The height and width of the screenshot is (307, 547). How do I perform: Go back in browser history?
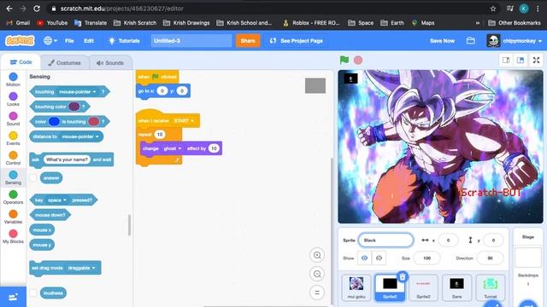[9, 9]
